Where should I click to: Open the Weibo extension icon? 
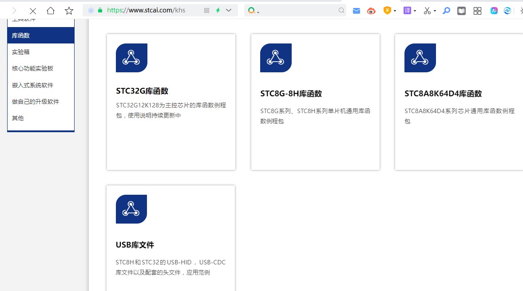pyautogui.click(x=371, y=11)
